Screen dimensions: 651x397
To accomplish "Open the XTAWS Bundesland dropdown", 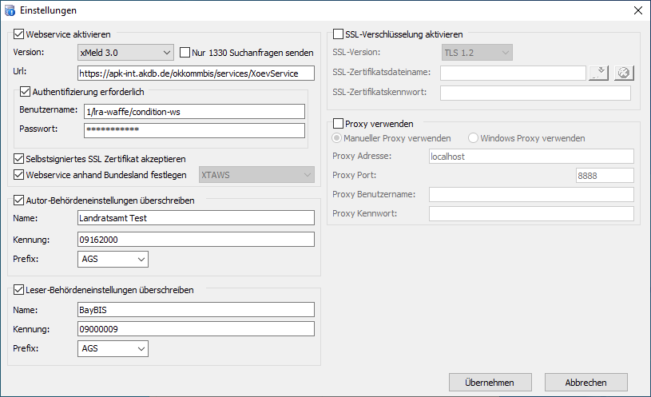I will click(x=256, y=175).
